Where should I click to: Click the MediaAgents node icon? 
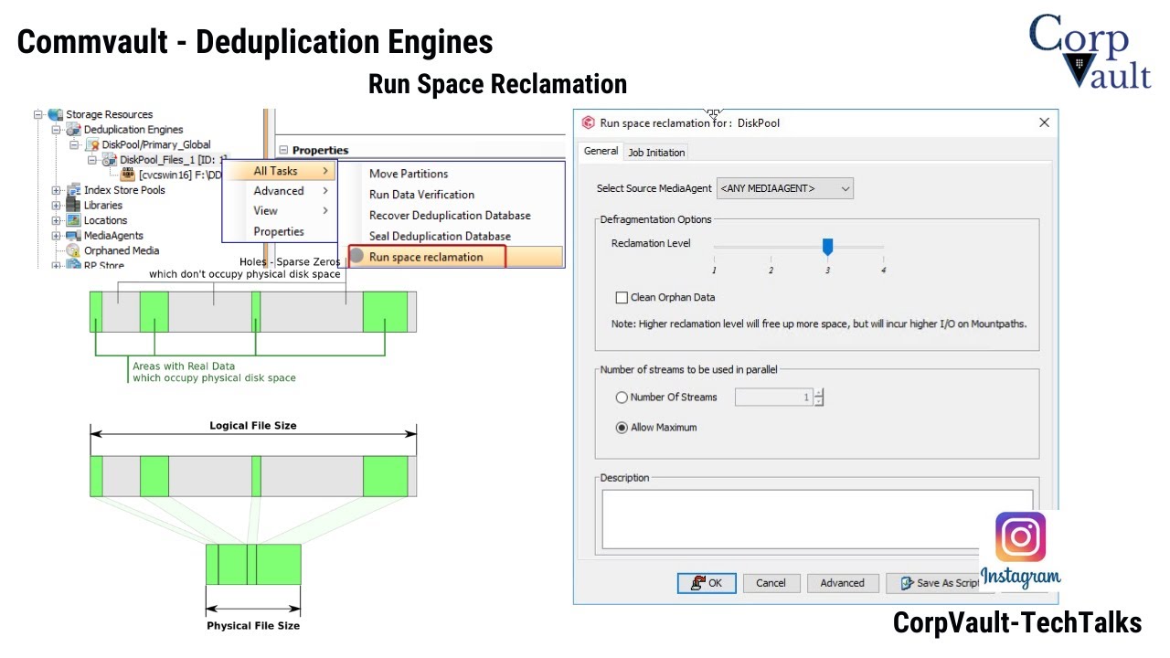point(73,236)
